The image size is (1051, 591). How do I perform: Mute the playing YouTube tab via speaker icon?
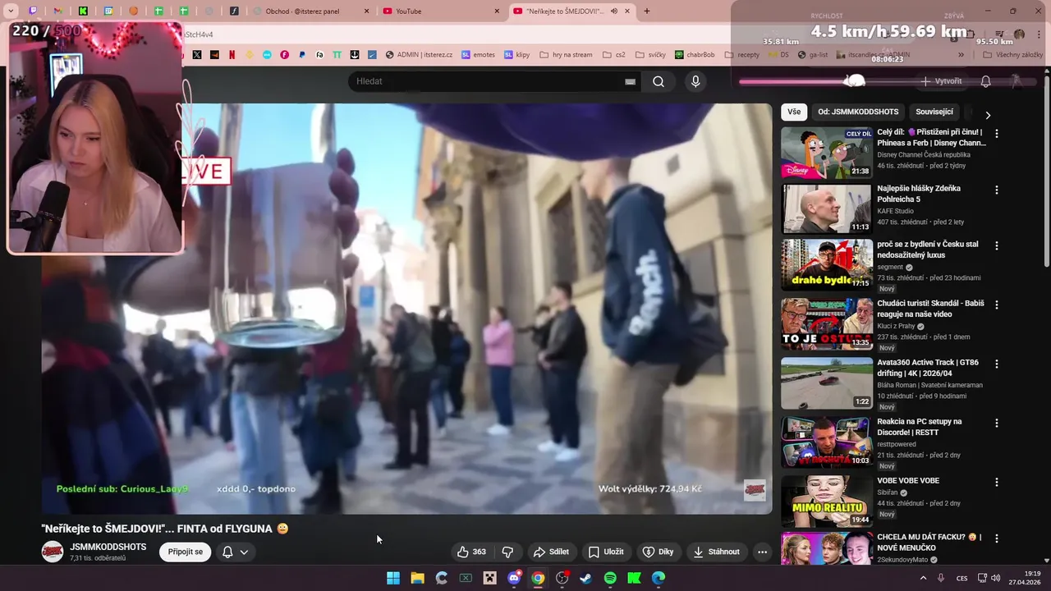coord(613,11)
